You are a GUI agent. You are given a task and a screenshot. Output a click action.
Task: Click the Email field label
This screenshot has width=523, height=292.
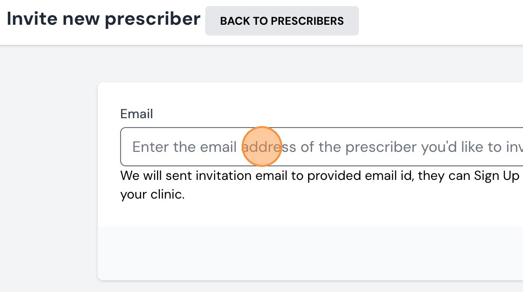click(136, 114)
